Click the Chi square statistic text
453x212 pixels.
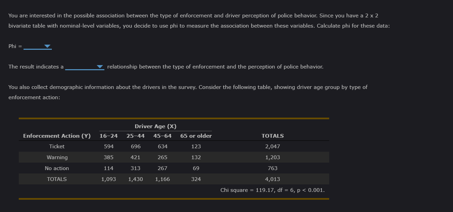[x=273, y=190]
